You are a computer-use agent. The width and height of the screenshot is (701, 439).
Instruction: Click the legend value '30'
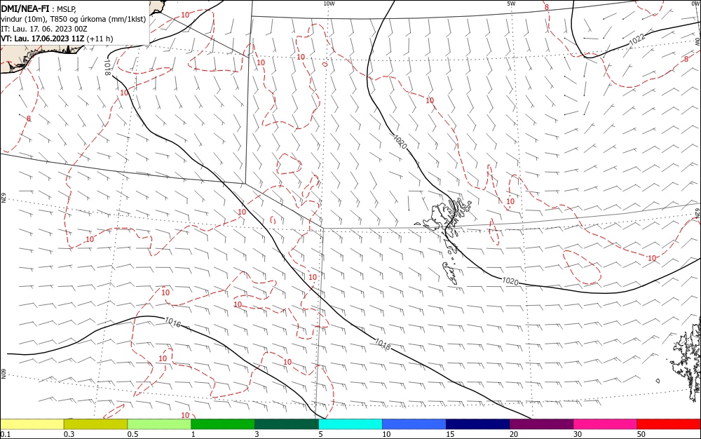pyautogui.click(x=578, y=434)
